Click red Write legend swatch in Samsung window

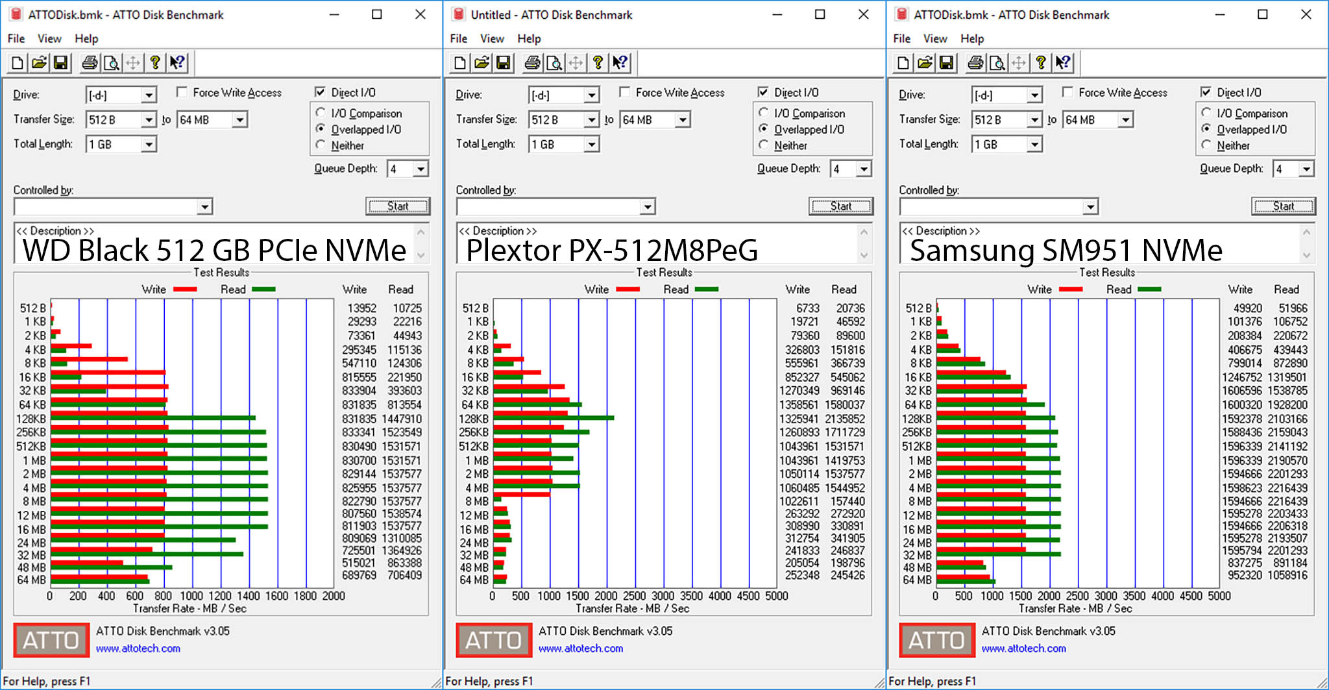coord(1071,290)
